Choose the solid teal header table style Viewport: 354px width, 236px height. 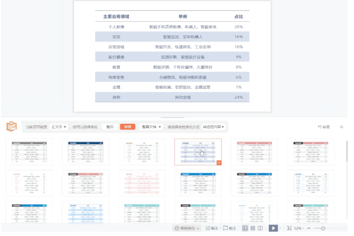[x=142, y=213]
